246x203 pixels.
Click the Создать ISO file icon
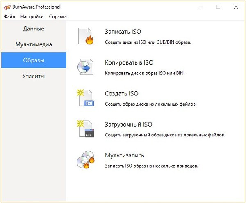pyautogui.click(x=86, y=98)
